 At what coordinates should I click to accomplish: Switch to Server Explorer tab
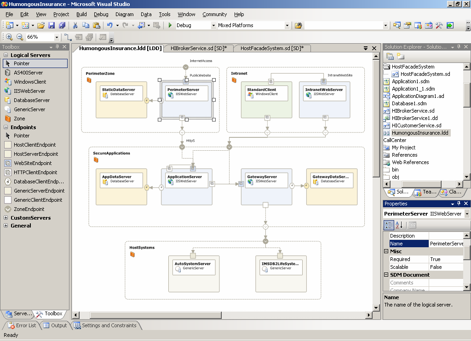coord(18,314)
